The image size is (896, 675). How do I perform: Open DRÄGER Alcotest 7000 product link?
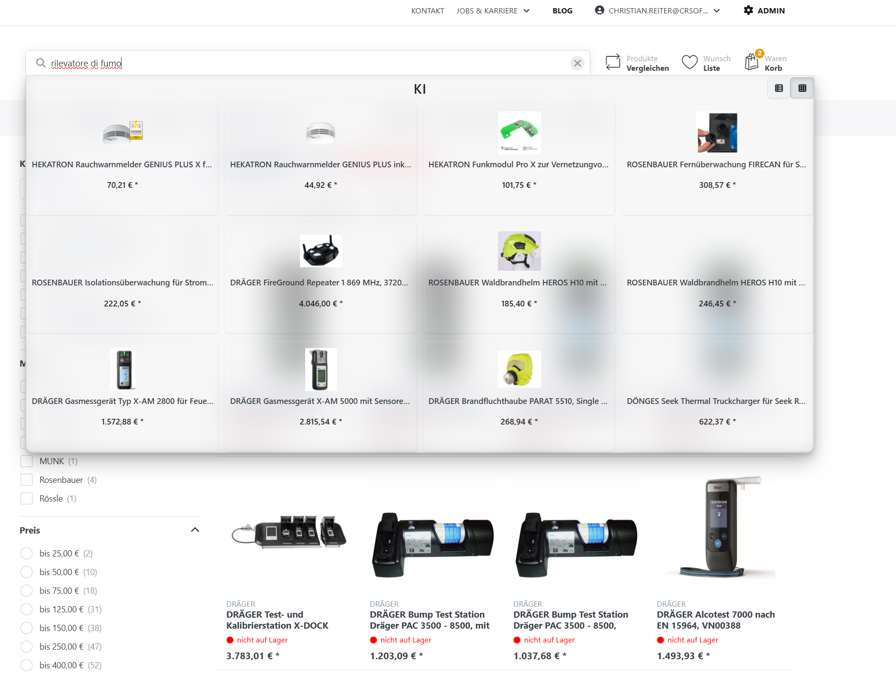pos(716,620)
